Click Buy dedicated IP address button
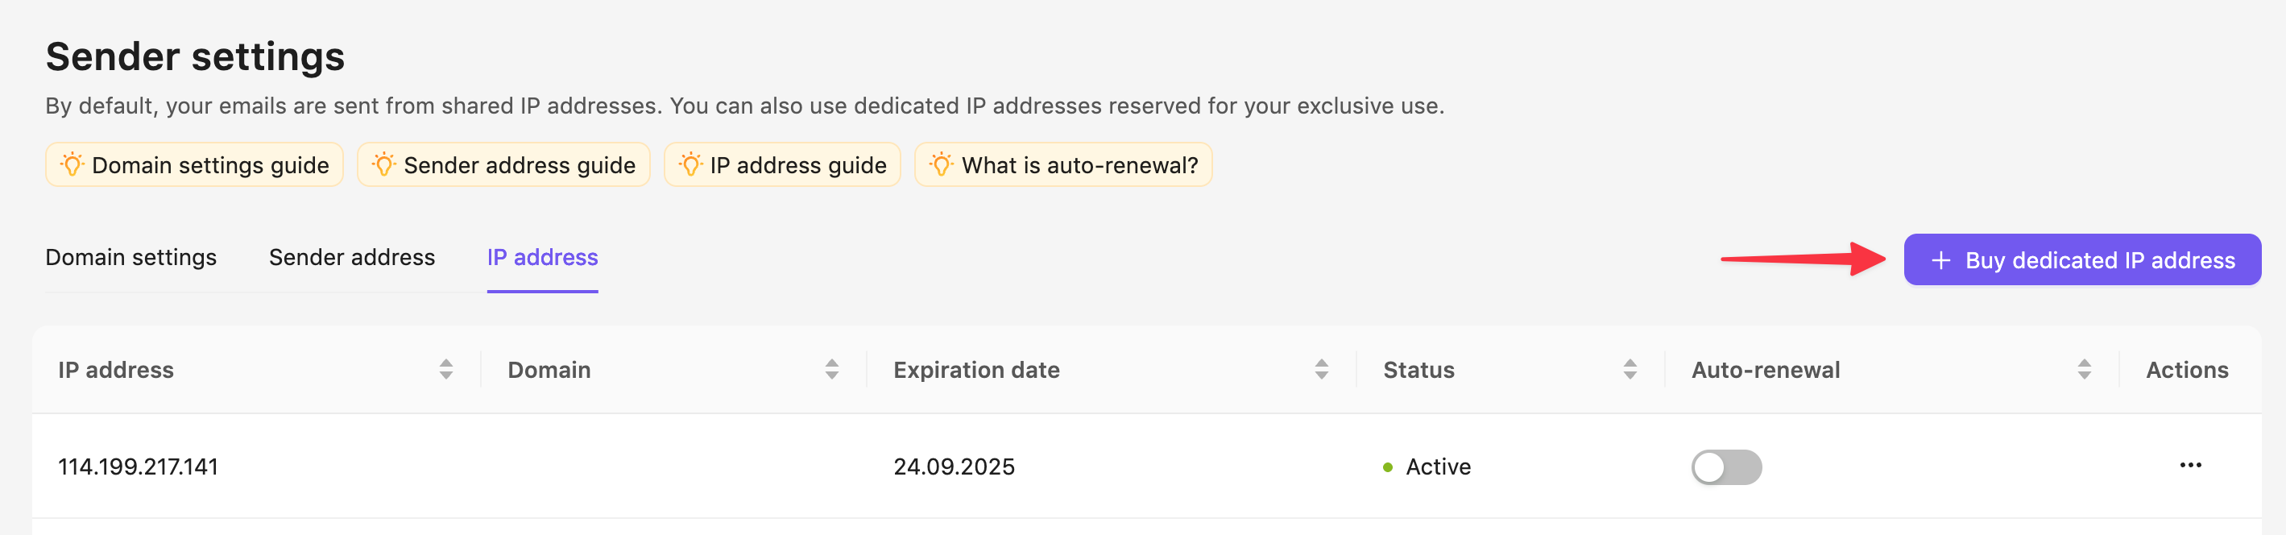The image size is (2286, 535). coord(2082,261)
